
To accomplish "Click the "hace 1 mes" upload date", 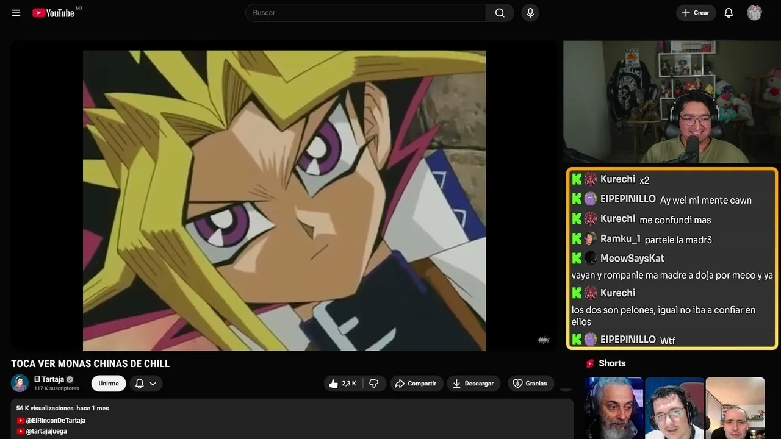I will pos(93,408).
